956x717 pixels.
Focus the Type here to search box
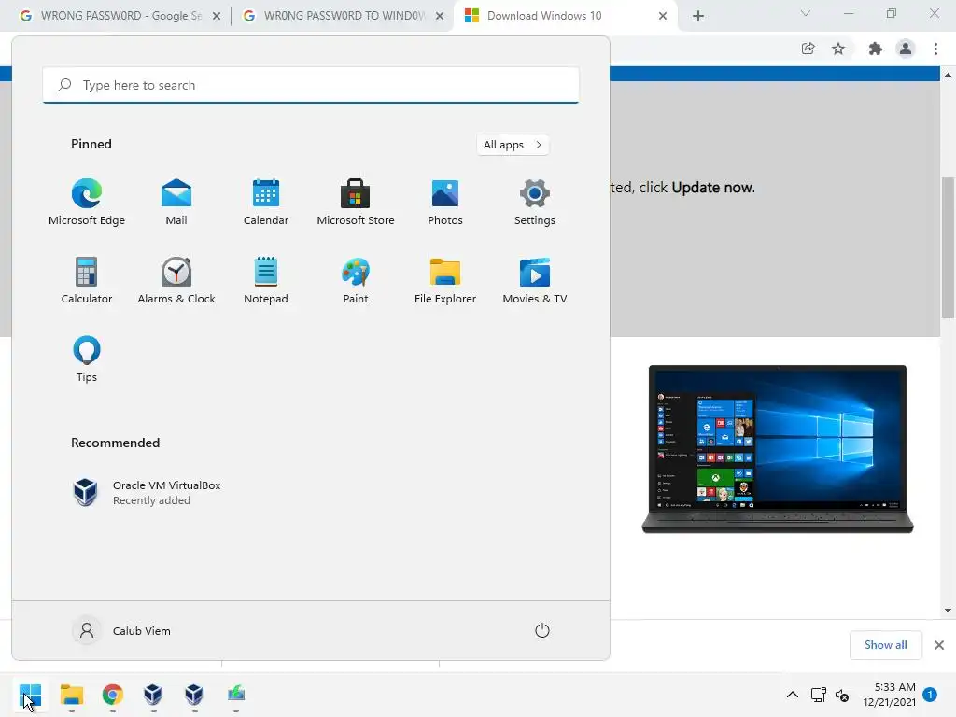(x=311, y=85)
